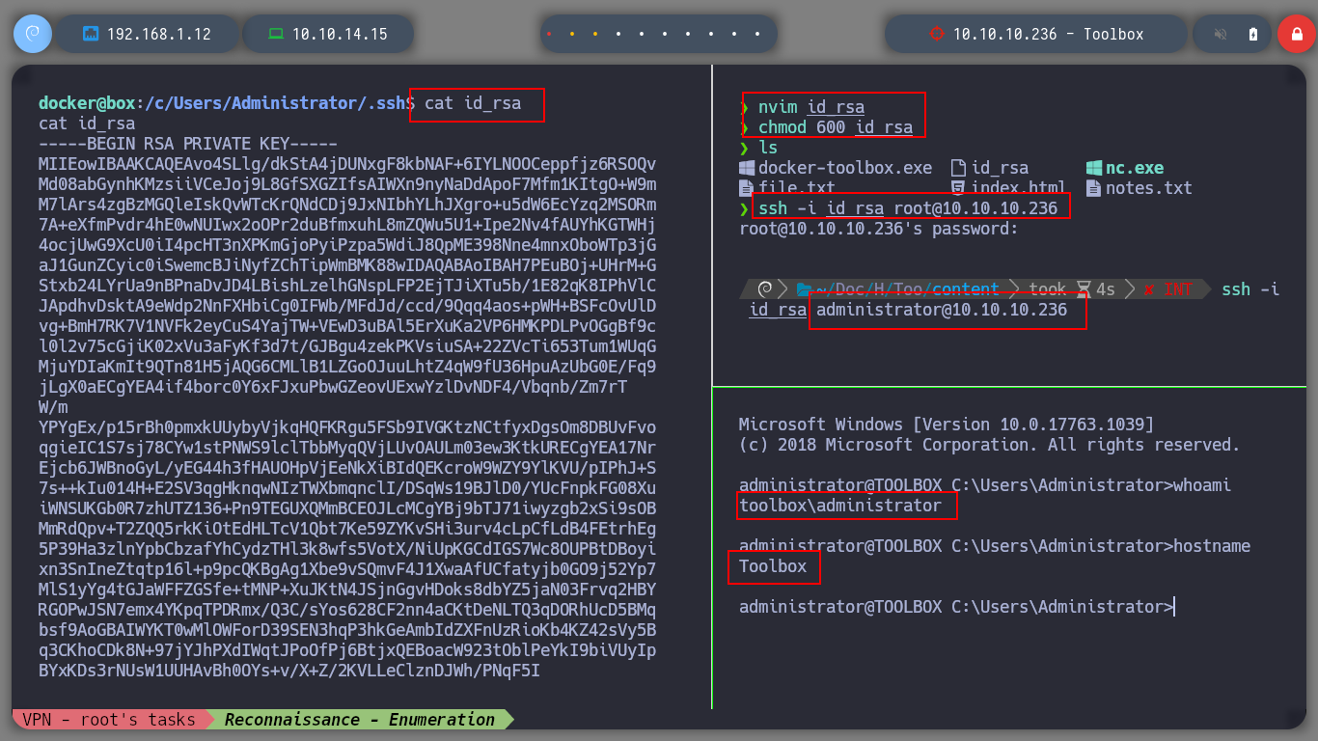Click the /c/Users/Administrator/.ssh path in prompt
The height and width of the screenshot is (741, 1318).
click(275, 103)
